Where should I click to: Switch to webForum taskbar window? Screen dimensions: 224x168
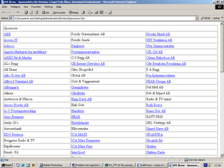click(152, 165)
